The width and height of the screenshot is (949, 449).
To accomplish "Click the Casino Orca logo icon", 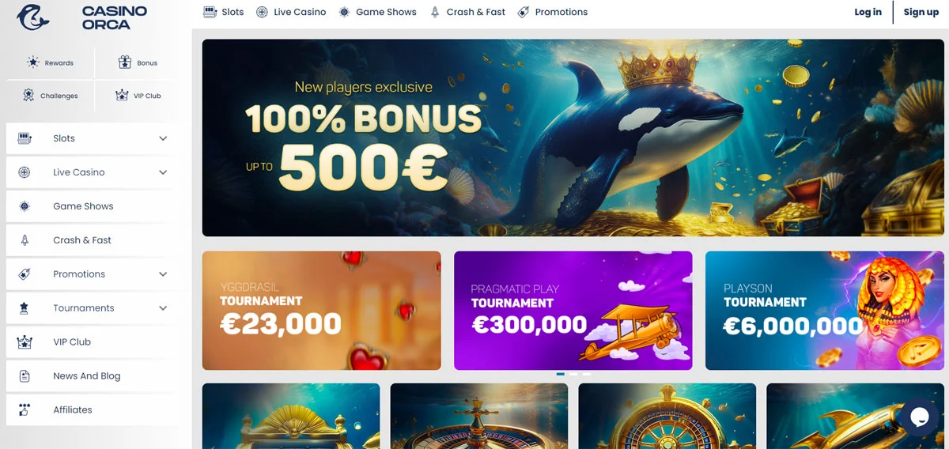I will 35,18.
